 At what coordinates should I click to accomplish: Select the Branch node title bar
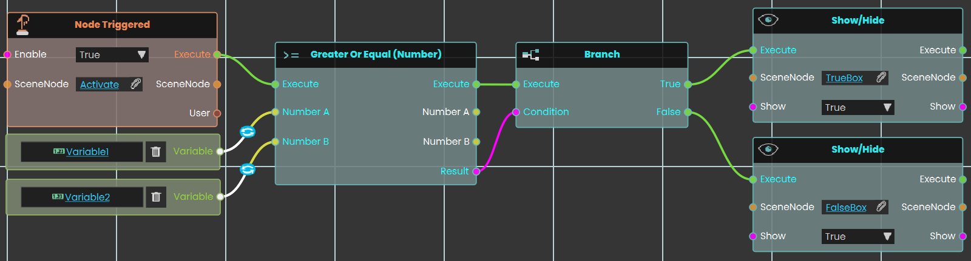[602, 55]
